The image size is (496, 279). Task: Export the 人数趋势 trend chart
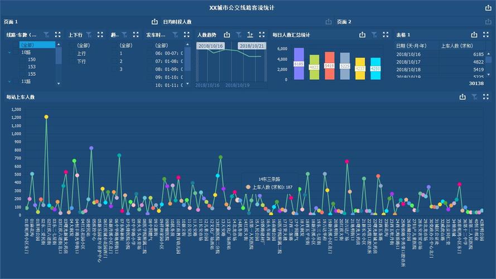227,35
